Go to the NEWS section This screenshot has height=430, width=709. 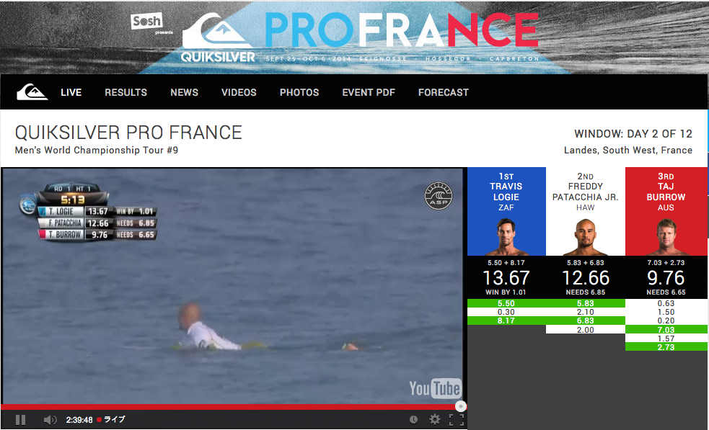[184, 92]
